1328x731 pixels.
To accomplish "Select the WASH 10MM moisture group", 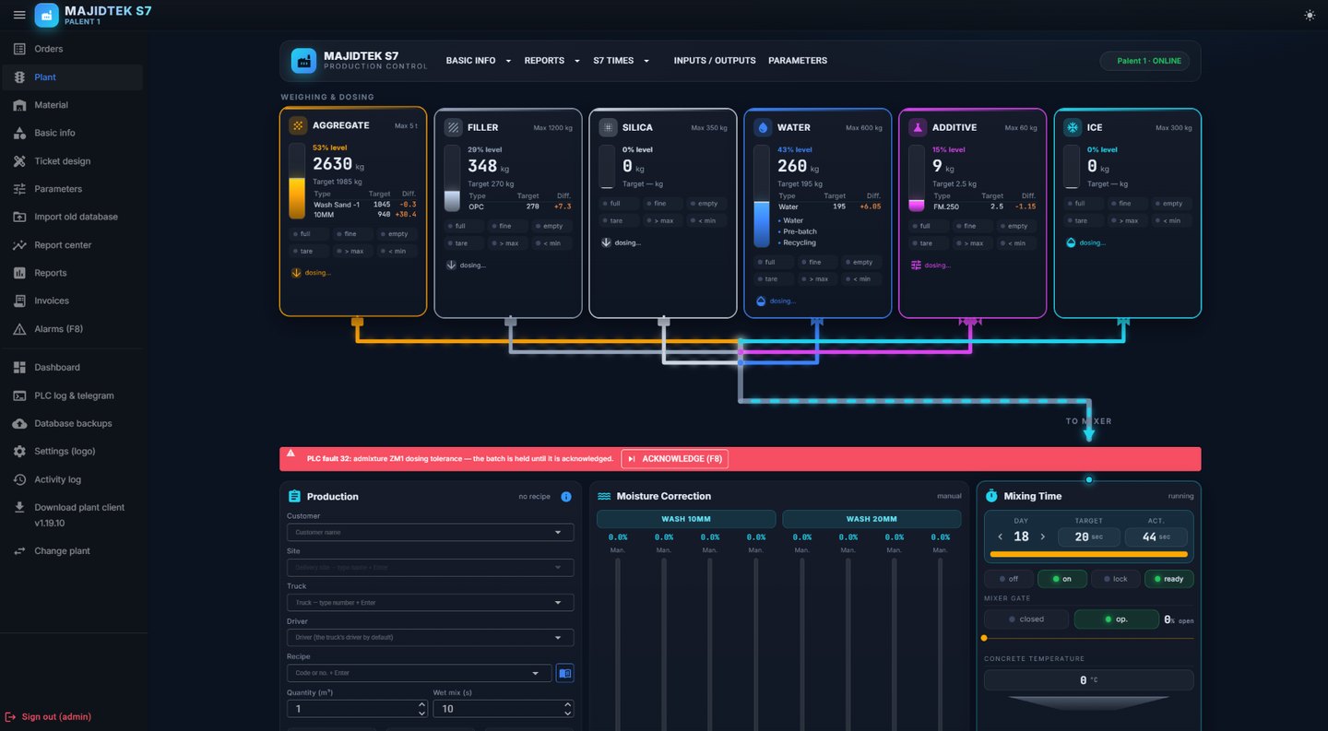I will click(686, 519).
